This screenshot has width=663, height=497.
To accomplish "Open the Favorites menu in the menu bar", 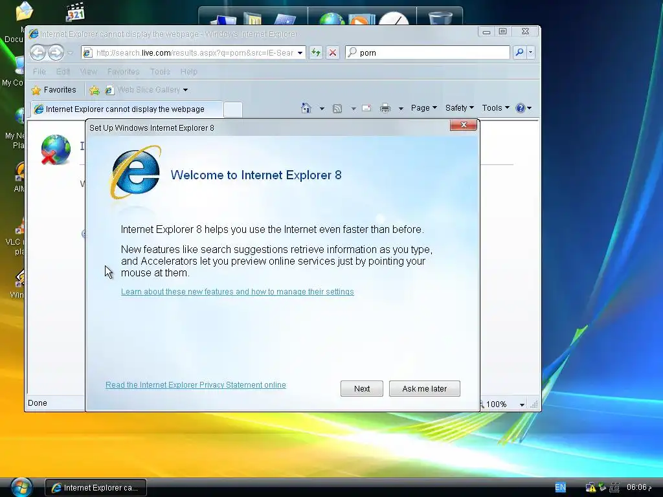I will (123, 71).
